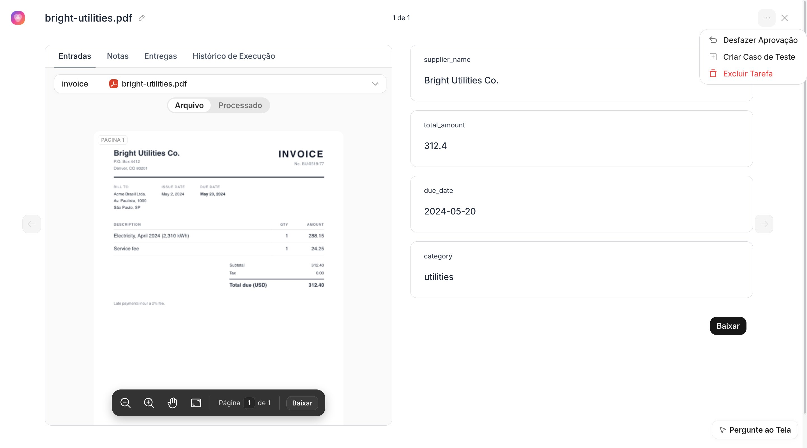This screenshot has height=448, width=807.
Task: Open Pergunte ao Tela assistant
Action: (755, 430)
